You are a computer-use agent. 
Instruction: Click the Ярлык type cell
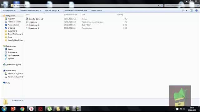pyautogui.click(x=84, y=19)
